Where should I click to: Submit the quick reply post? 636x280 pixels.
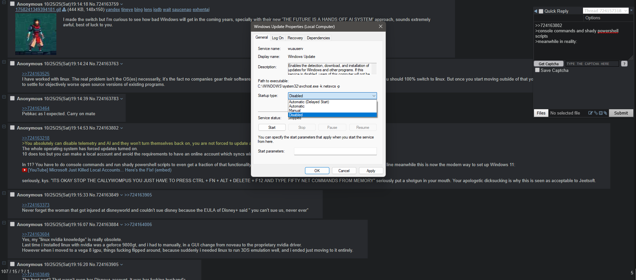pyautogui.click(x=621, y=113)
